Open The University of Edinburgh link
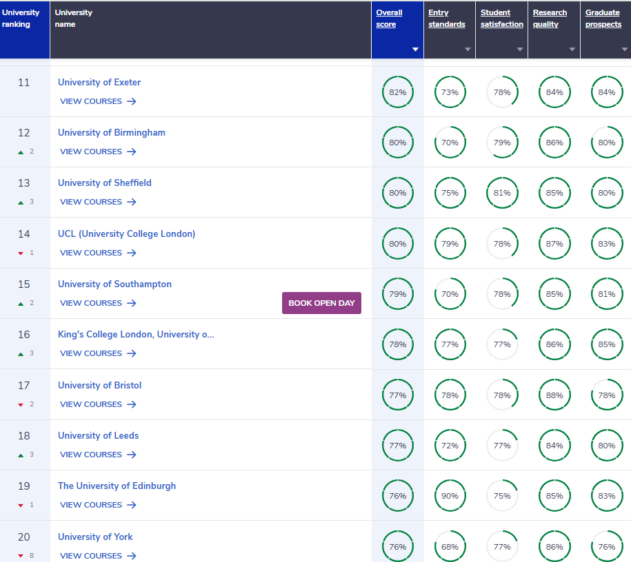Image resolution: width=631 pixels, height=562 pixels. coord(117,486)
